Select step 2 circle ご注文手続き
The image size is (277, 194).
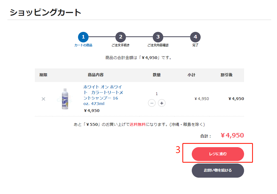click(121, 37)
